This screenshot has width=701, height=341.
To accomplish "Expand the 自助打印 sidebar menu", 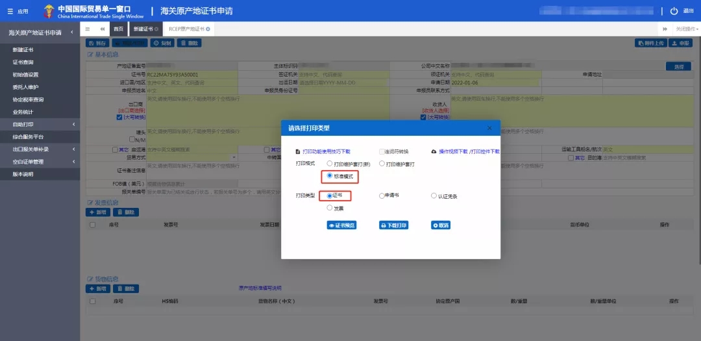I will [x=40, y=124].
